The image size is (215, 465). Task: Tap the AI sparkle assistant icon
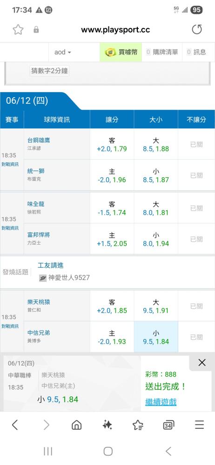107,425
